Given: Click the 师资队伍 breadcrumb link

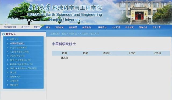Looking at the screenshot, I should 73,34.
